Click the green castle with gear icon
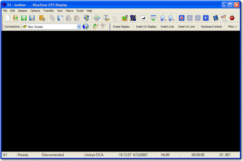The height and width of the screenshot is (161, 243). 125,18
